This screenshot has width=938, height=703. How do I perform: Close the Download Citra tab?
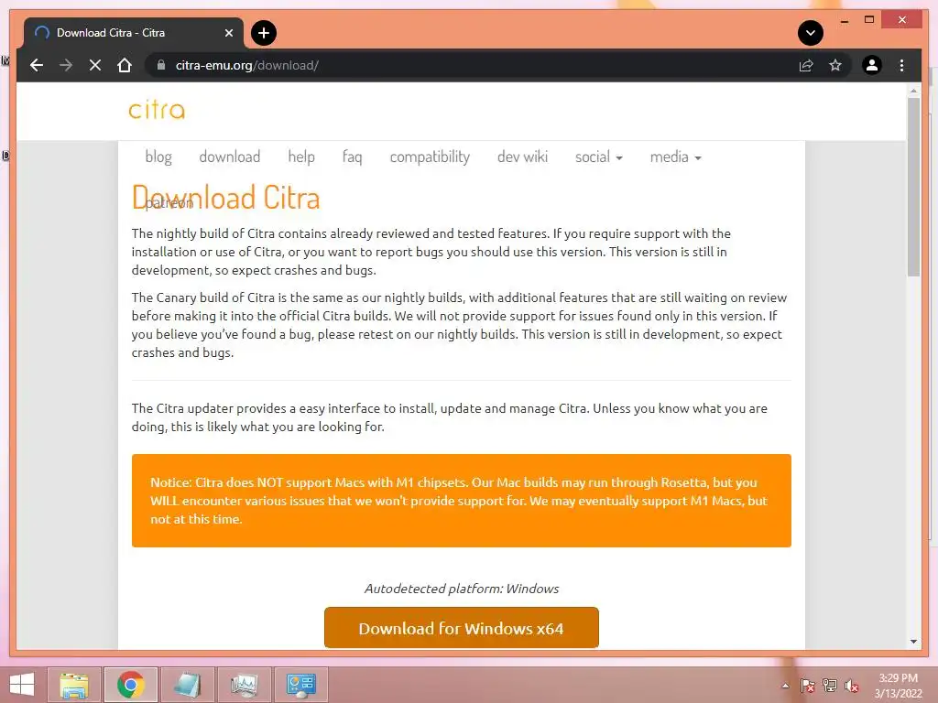coord(228,33)
